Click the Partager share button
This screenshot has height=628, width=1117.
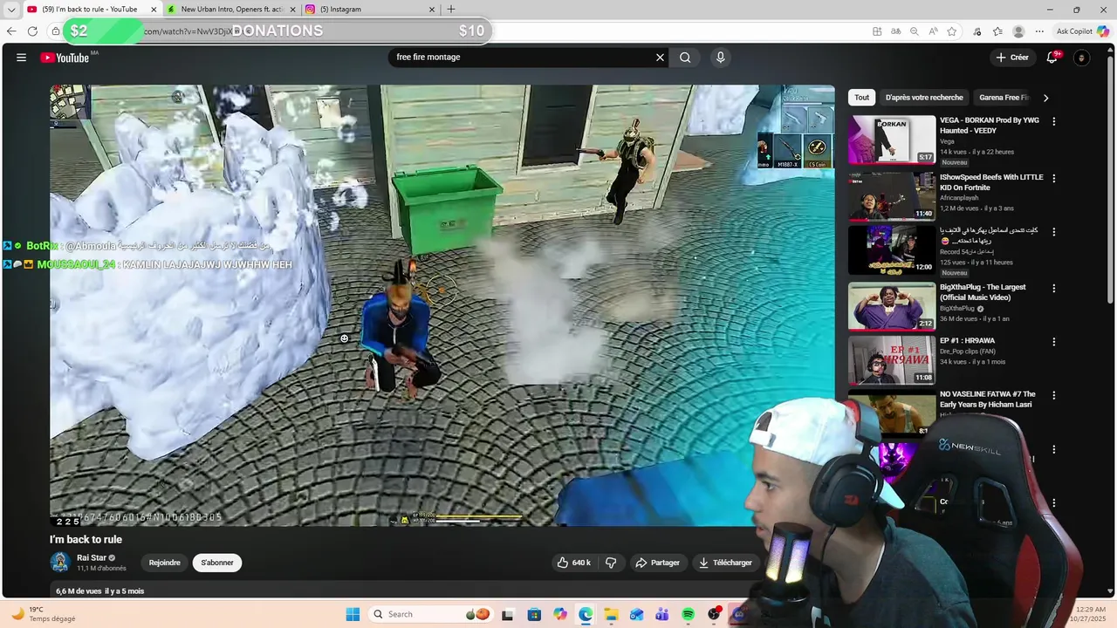(x=657, y=563)
